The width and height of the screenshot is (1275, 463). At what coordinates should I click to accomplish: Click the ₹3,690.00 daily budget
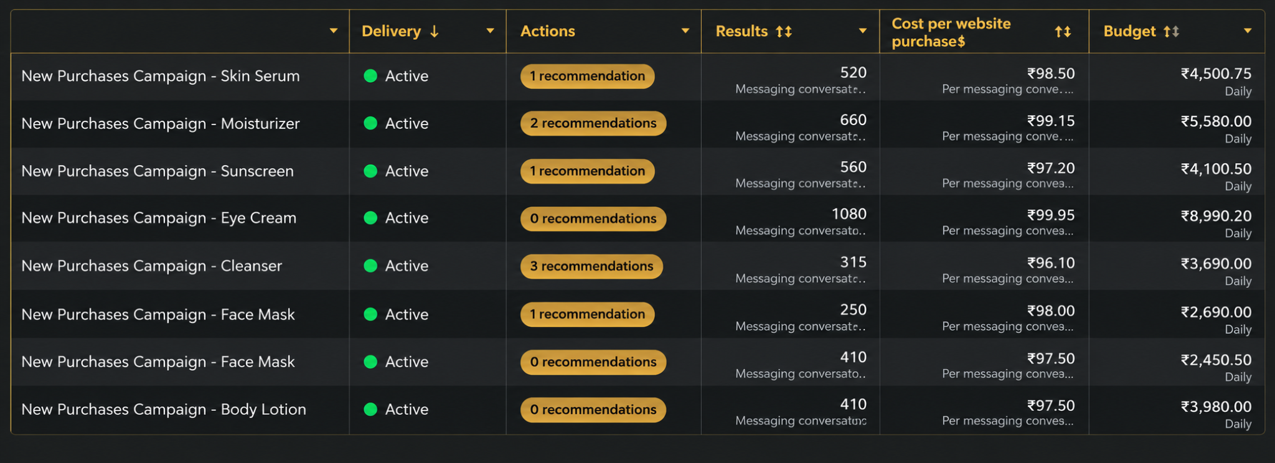(x=1216, y=264)
